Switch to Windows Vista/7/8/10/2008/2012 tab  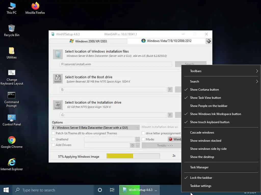click(166, 41)
